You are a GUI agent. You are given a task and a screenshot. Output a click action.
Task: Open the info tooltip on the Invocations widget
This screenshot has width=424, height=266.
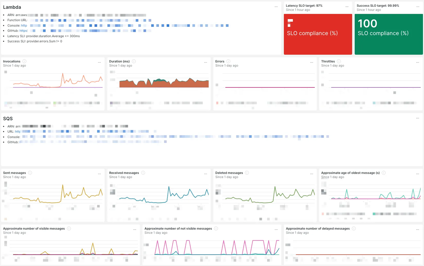coord(24,61)
